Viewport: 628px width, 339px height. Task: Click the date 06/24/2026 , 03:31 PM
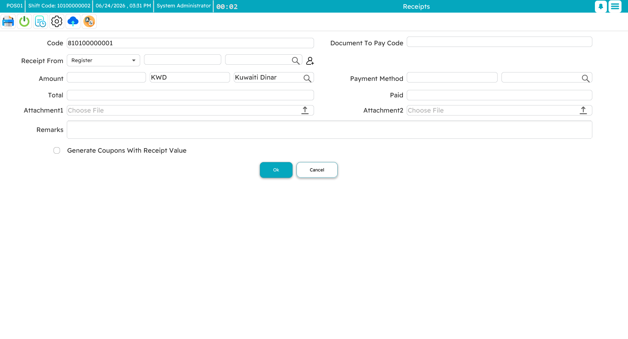pyautogui.click(x=123, y=6)
